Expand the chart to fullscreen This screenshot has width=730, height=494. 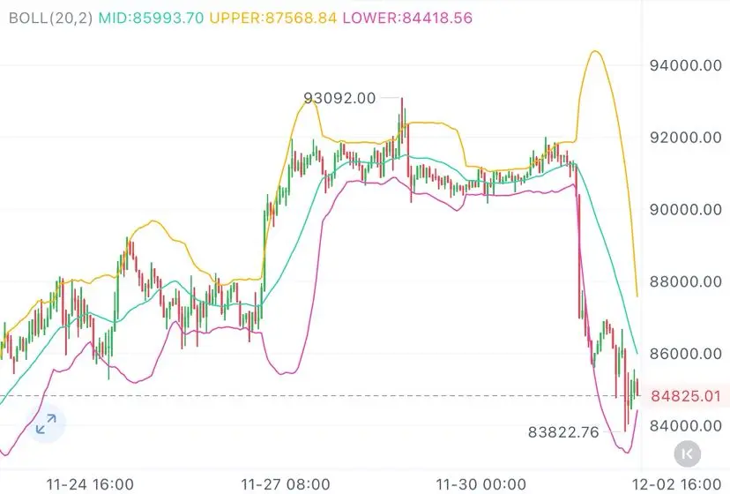(46, 423)
